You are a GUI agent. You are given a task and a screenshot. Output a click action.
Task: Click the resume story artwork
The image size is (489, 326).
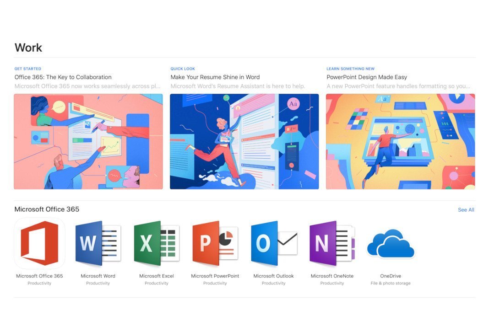pyautogui.click(x=244, y=141)
